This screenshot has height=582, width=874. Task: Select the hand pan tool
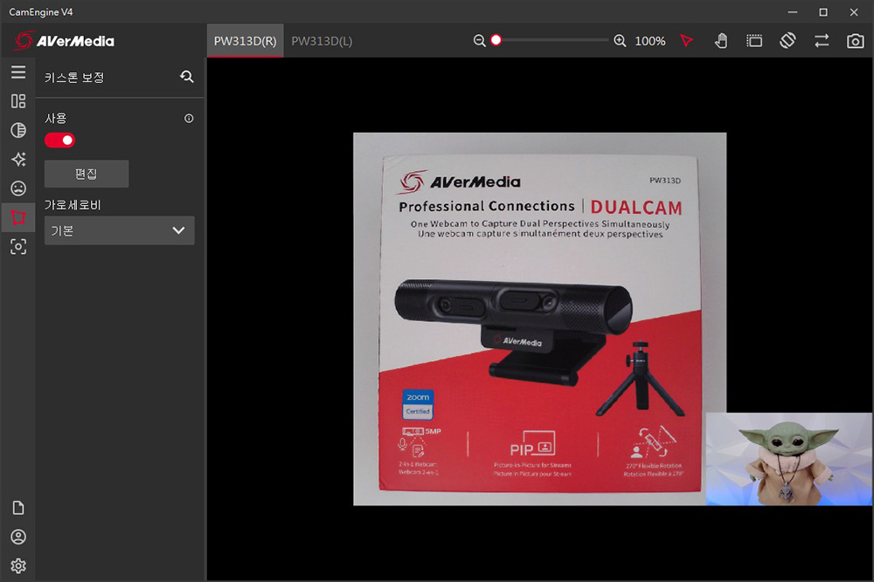(721, 41)
